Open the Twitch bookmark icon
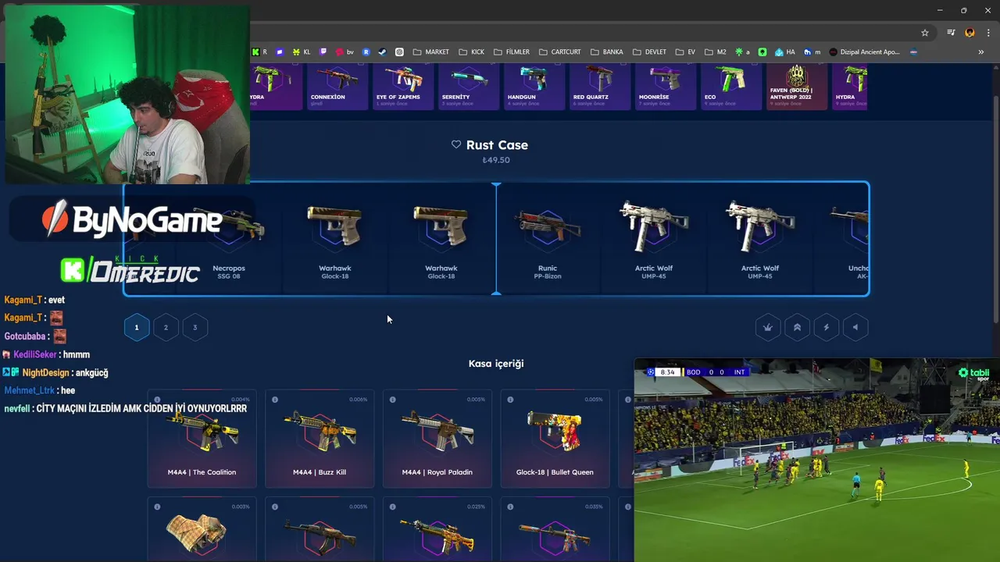 pos(323,52)
